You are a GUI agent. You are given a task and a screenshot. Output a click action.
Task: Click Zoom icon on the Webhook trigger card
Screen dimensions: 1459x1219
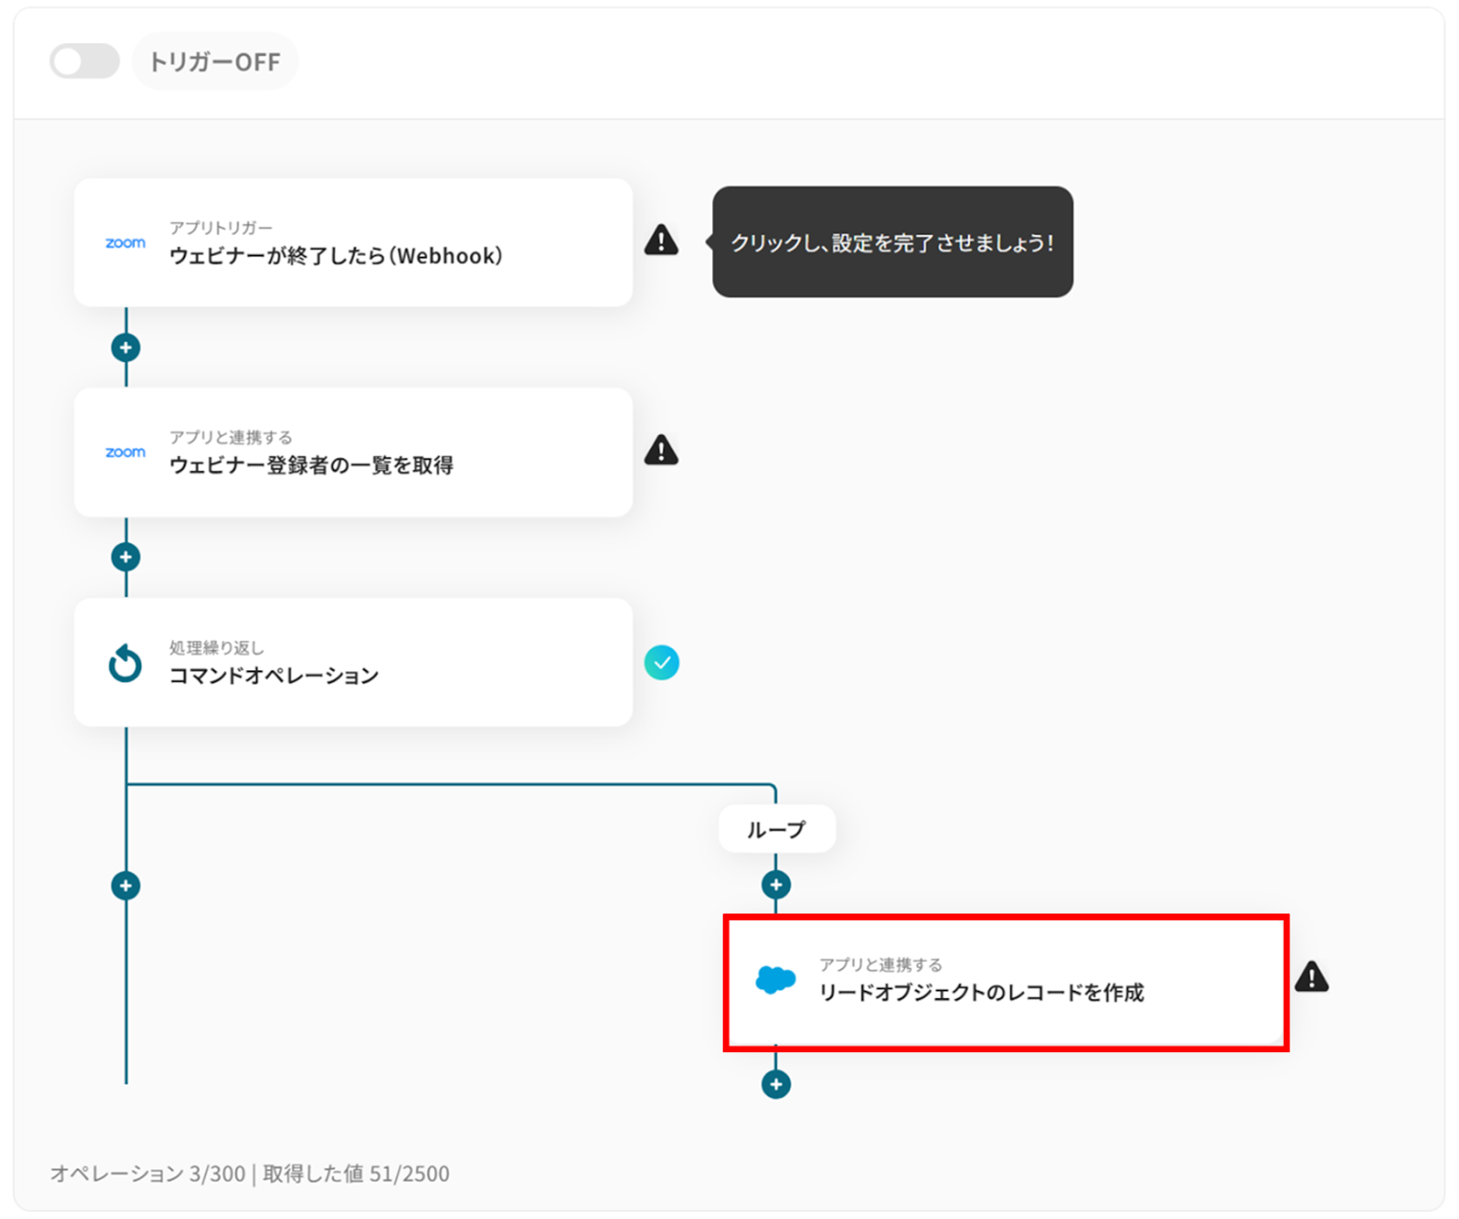pyautogui.click(x=125, y=243)
